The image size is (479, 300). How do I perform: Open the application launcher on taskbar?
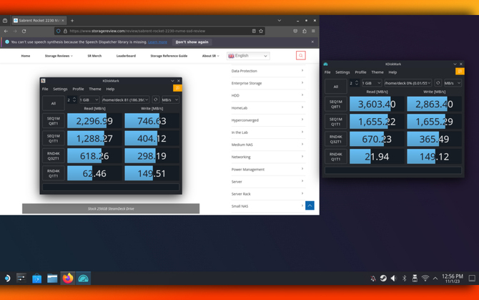click(6, 279)
